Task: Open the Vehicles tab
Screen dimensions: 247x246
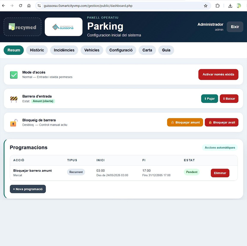Action: (x=92, y=50)
